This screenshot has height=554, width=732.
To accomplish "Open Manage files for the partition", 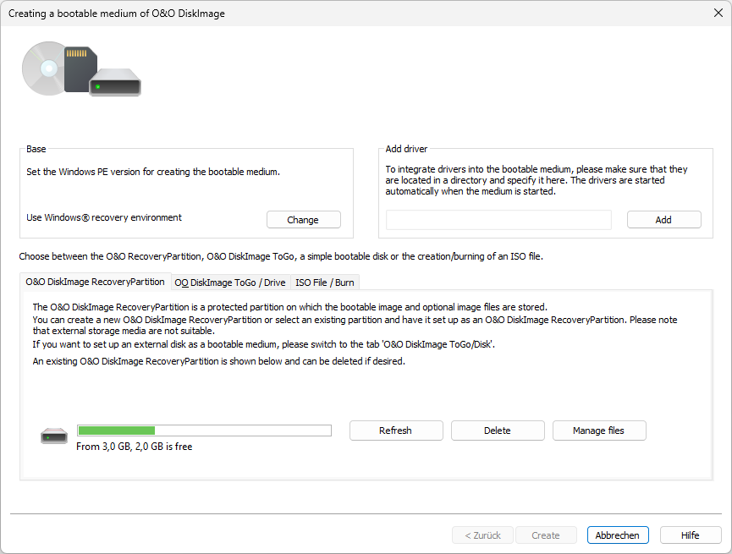I will click(598, 431).
